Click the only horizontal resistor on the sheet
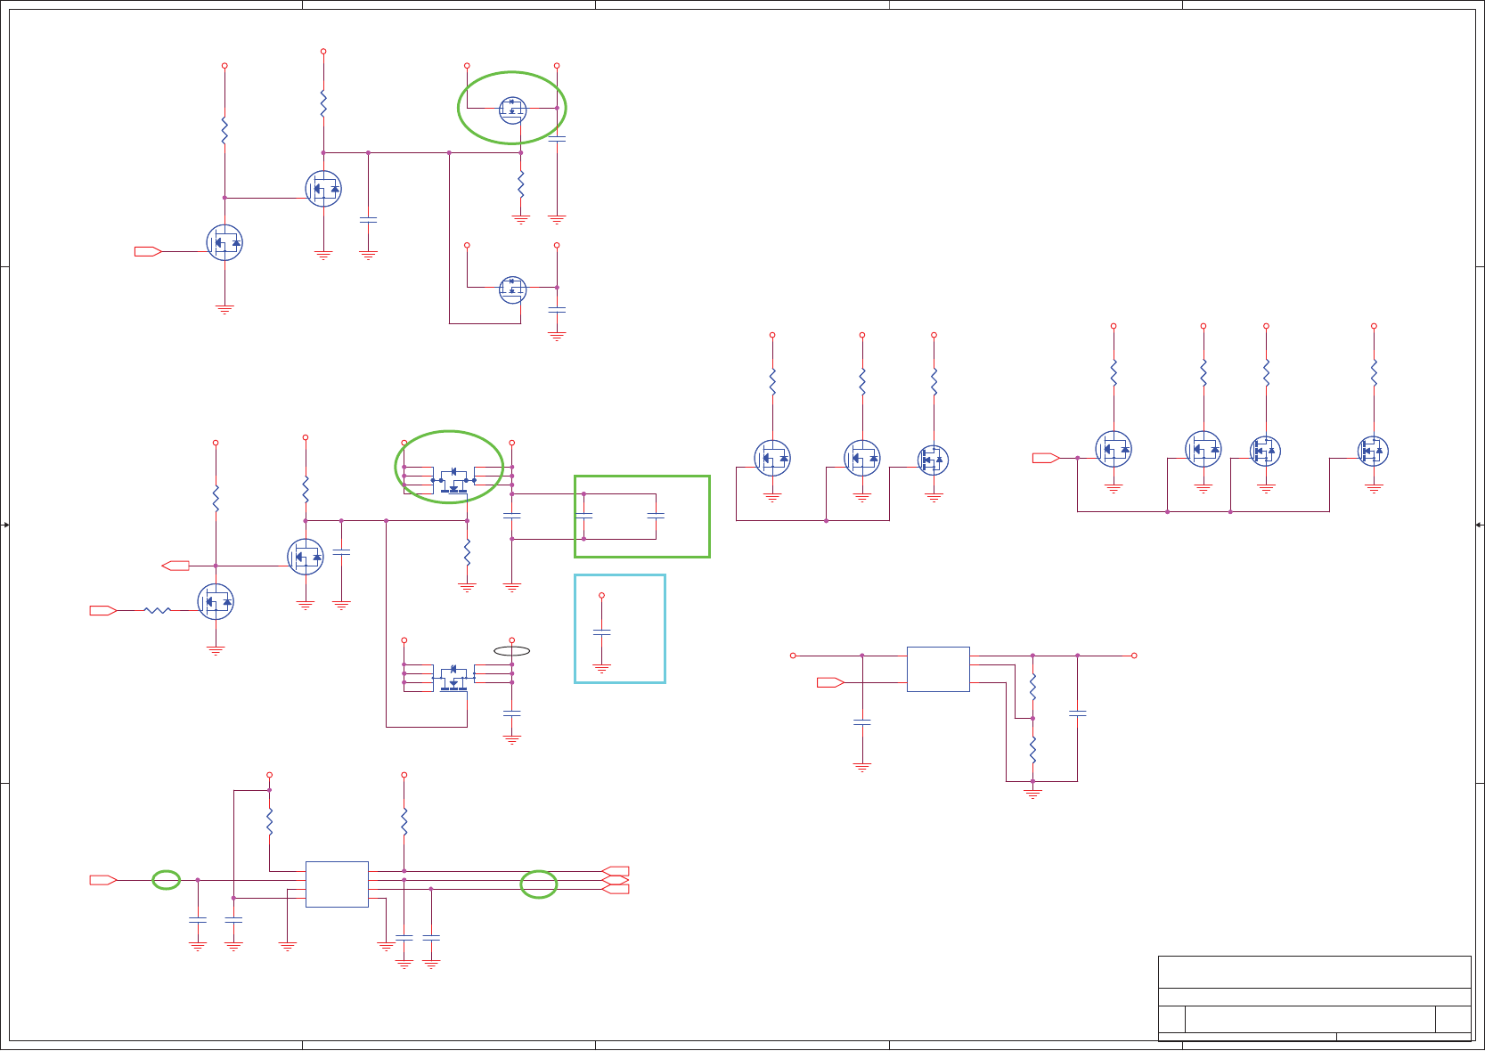Image resolution: width=1485 pixels, height=1051 pixels. pos(158,610)
